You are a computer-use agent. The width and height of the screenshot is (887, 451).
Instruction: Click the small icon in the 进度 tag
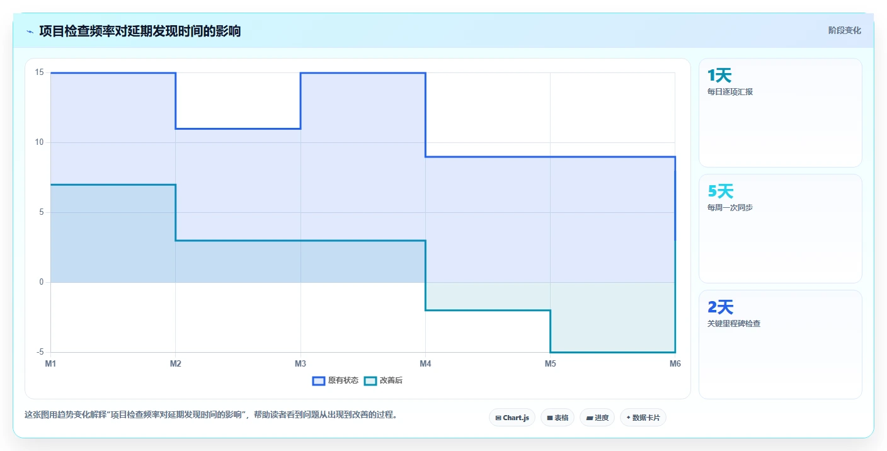(x=589, y=418)
